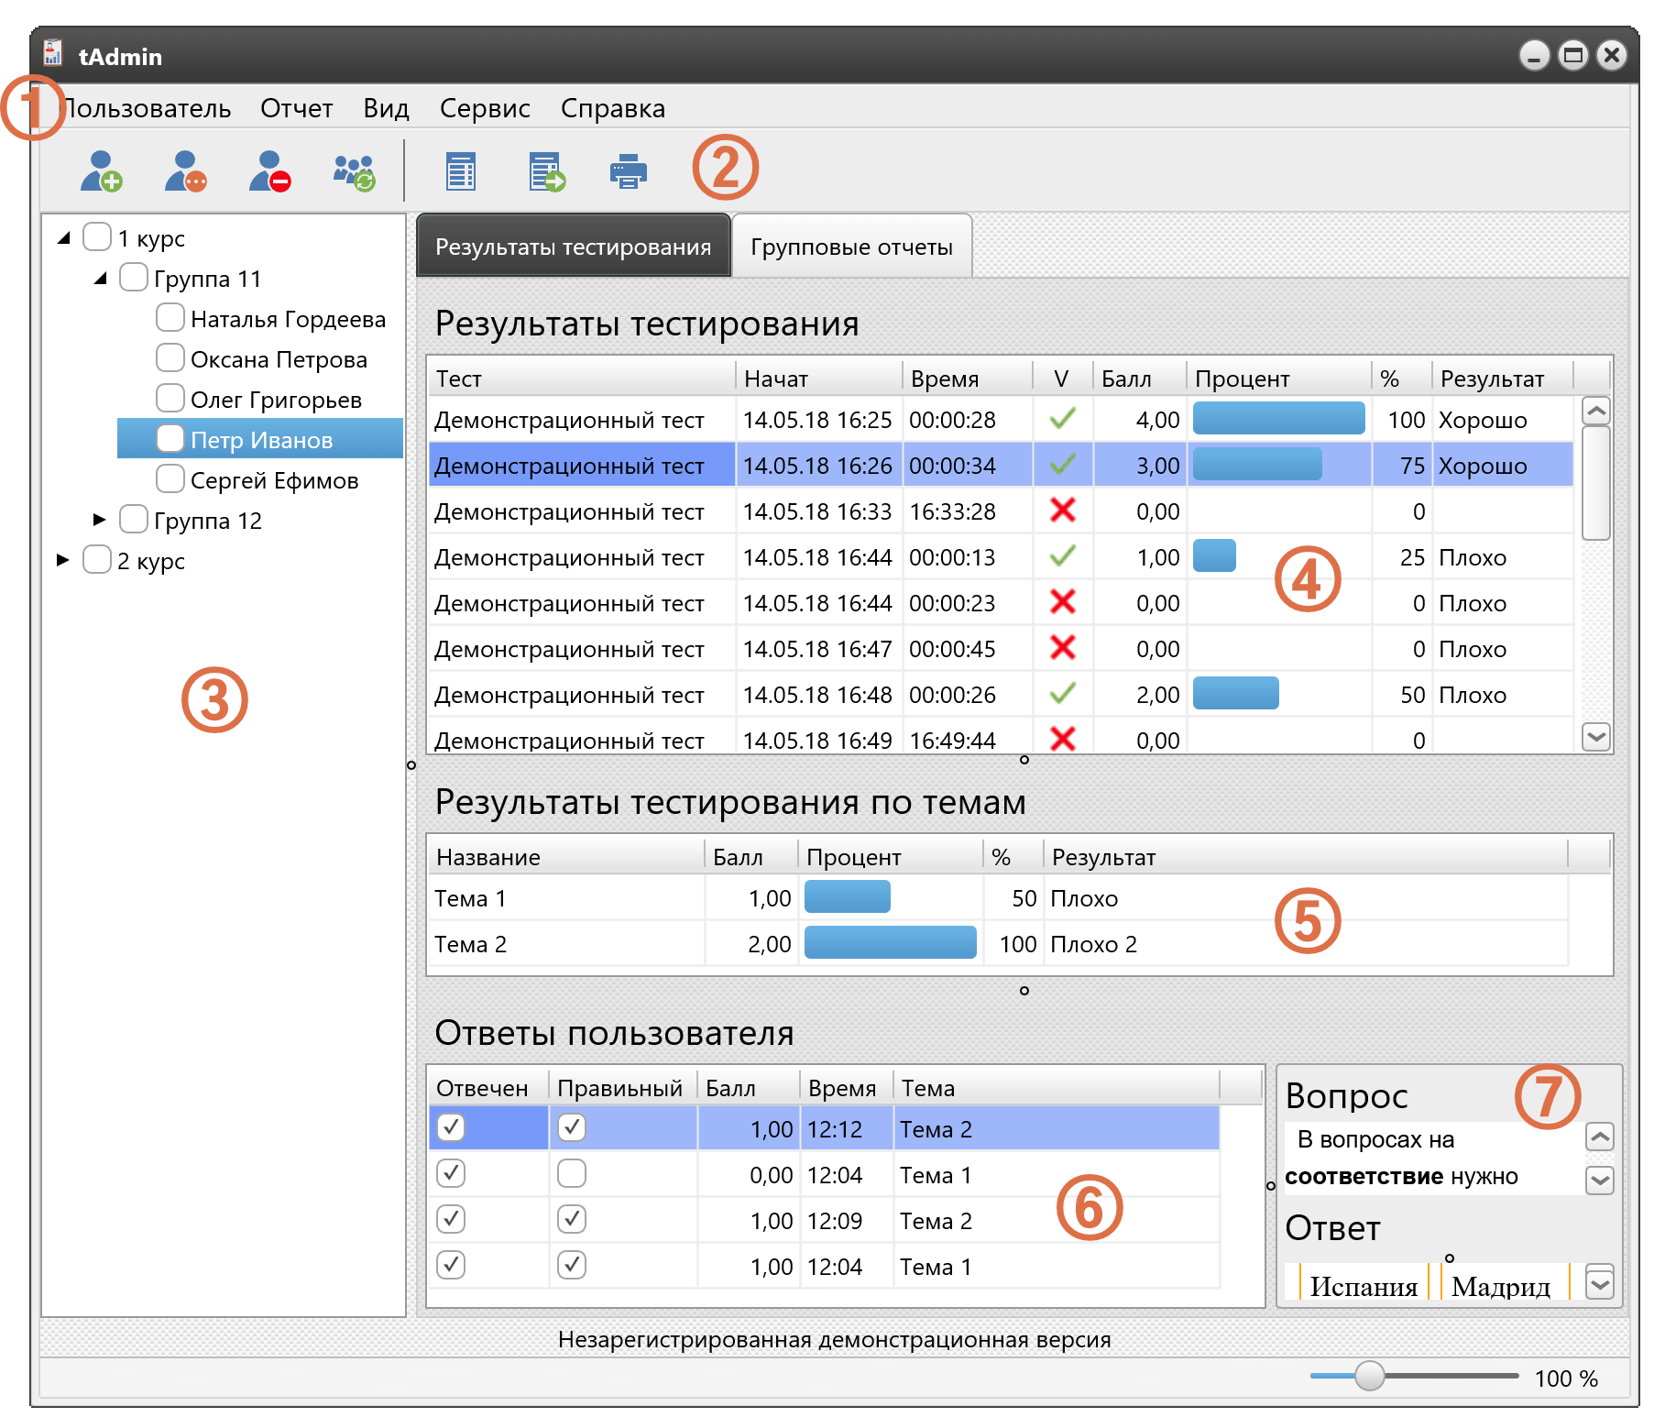Click the add user icon
The width and height of the screenshot is (1654, 1417).
[x=101, y=171]
